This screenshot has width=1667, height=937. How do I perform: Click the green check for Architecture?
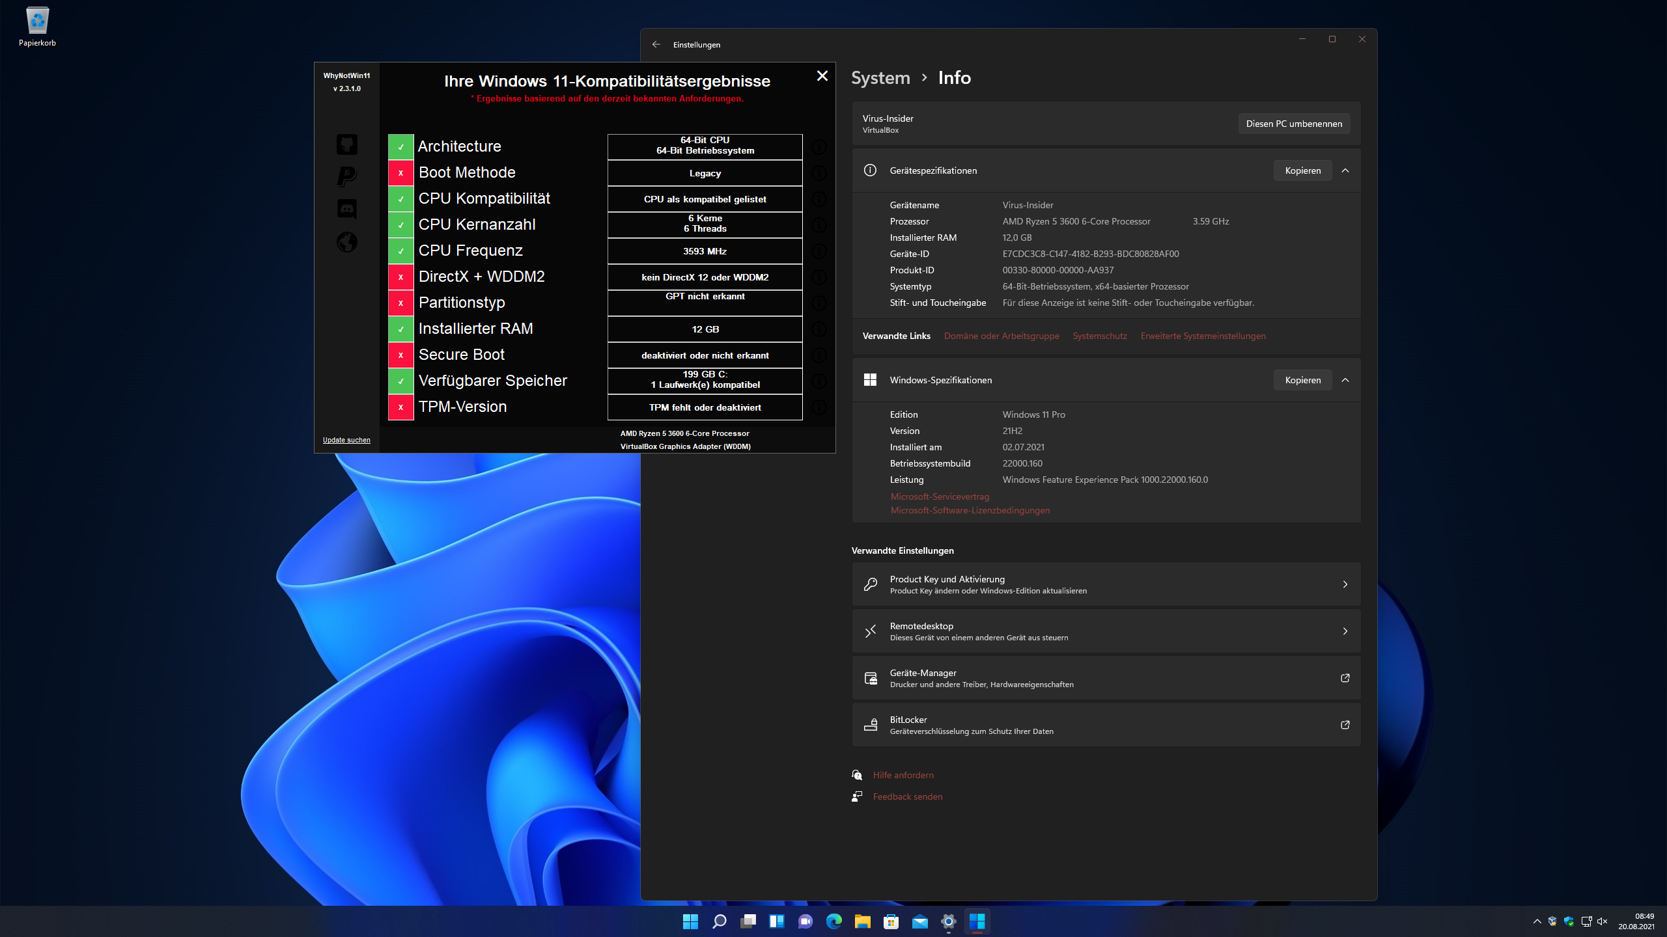point(400,147)
